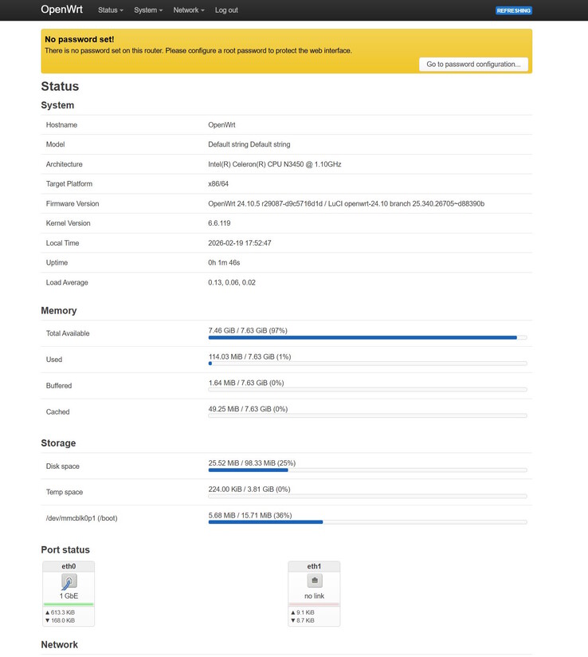Click the eth0 connected port icon

pyautogui.click(x=69, y=581)
